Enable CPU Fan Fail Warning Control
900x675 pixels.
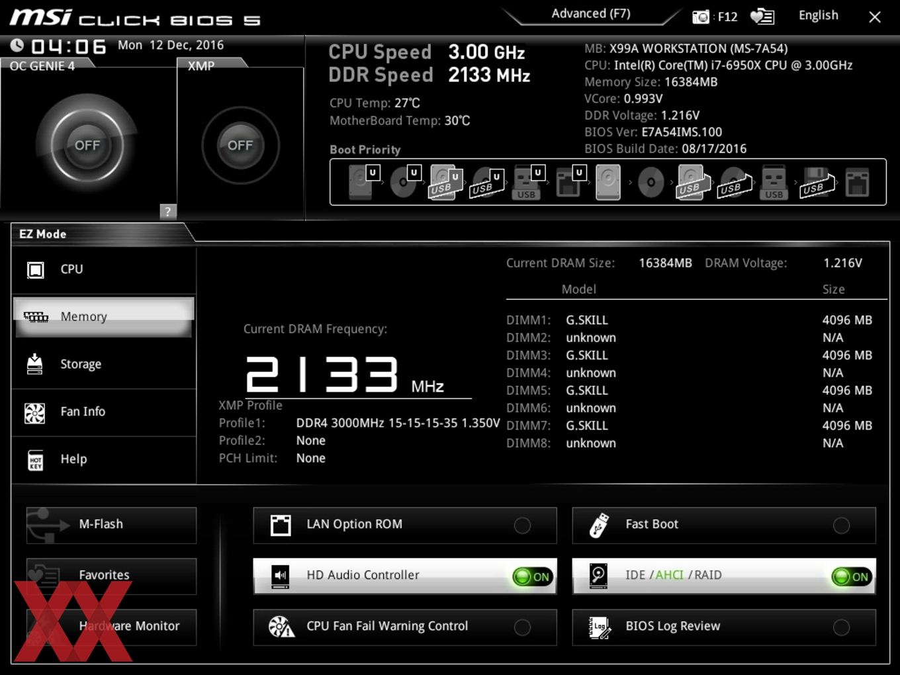tap(522, 627)
